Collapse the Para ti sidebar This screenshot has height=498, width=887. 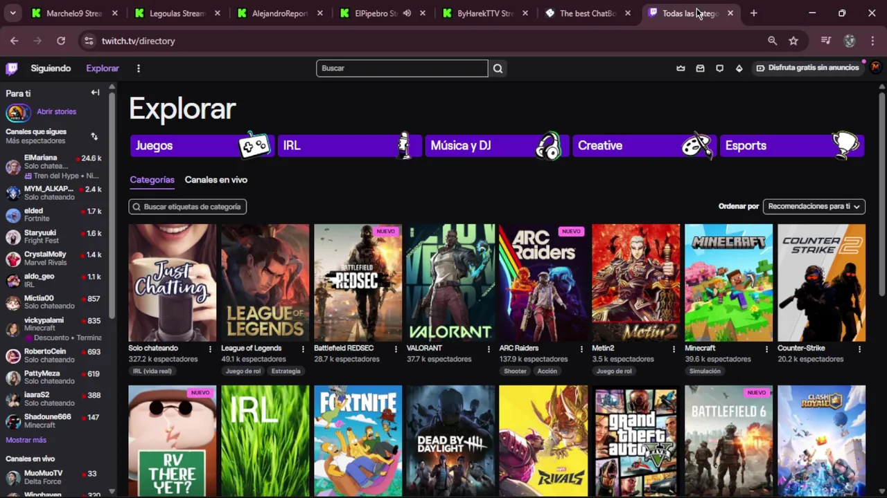click(95, 93)
